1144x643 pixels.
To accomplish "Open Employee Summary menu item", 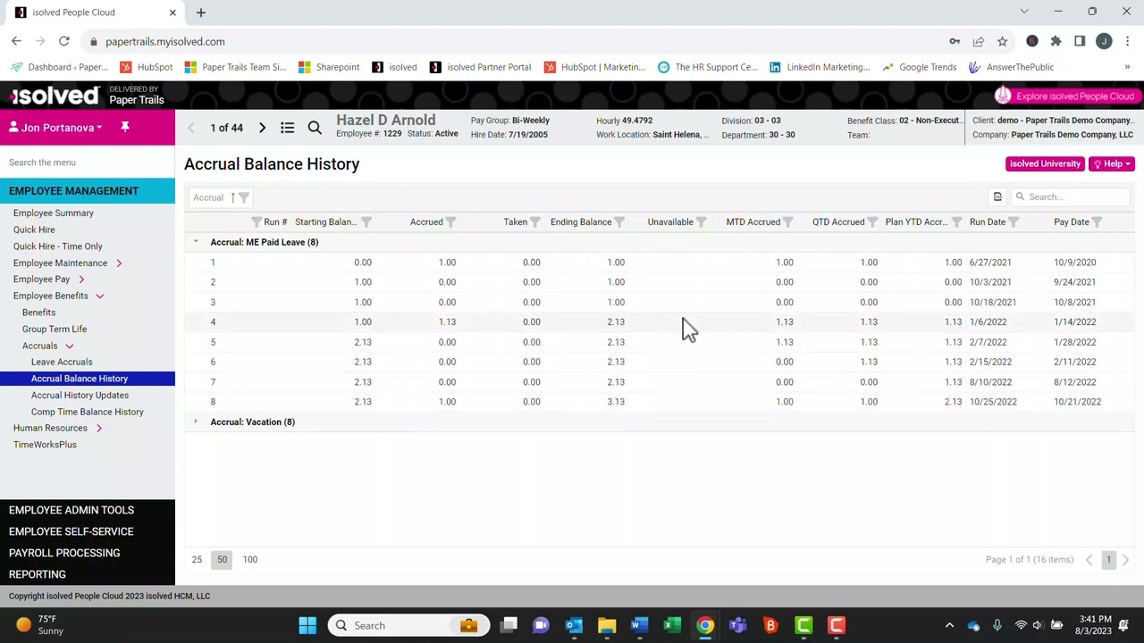I will tap(54, 213).
